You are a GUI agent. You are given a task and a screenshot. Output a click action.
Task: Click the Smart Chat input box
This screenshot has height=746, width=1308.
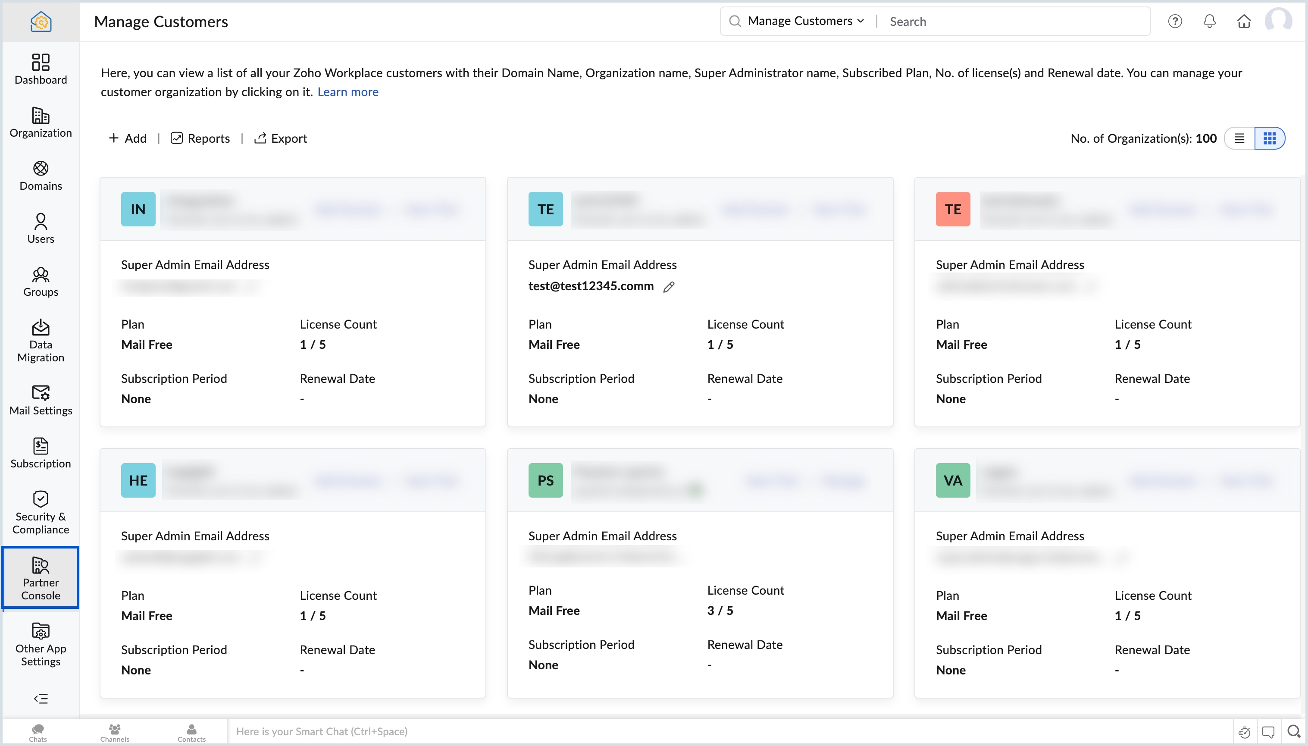click(730, 732)
